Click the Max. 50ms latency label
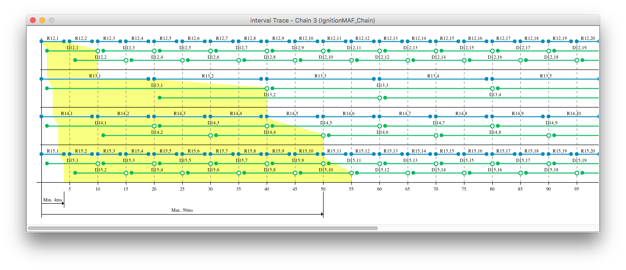 (182, 210)
